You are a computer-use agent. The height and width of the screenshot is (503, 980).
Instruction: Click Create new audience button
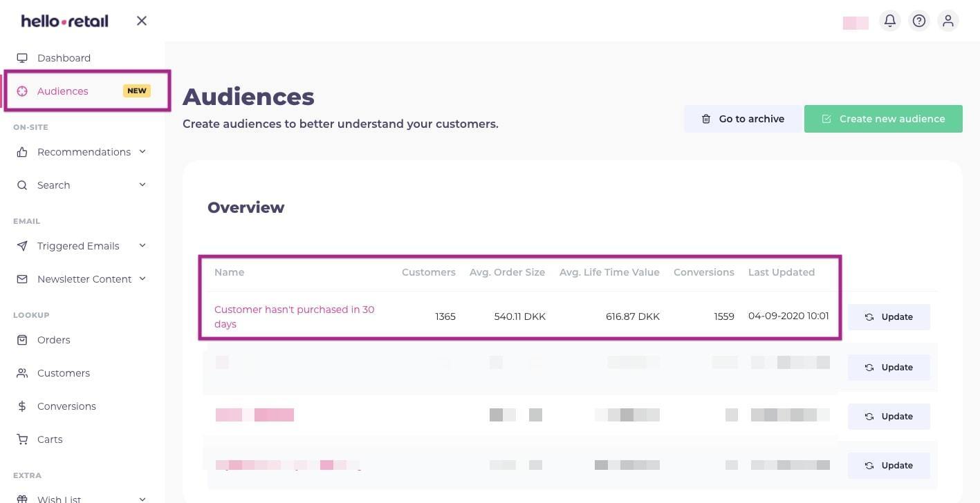883,119
